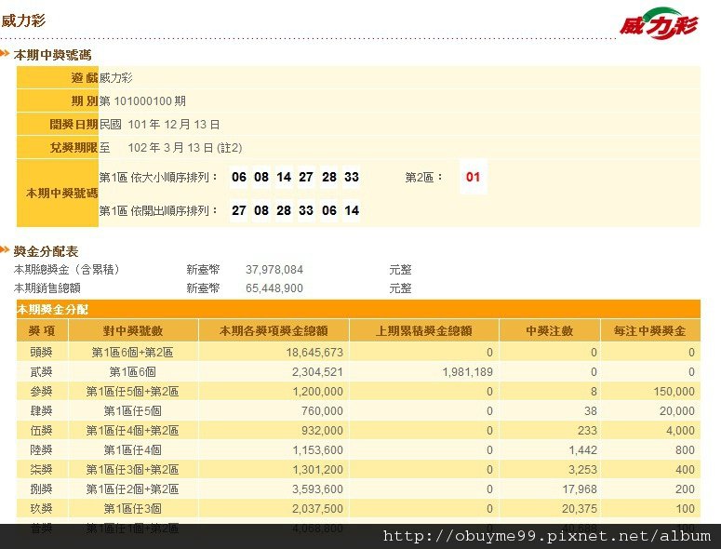Click the 威力彩 logo image
Image resolution: width=721 pixels, height=549 pixels.
pos(659,22)
